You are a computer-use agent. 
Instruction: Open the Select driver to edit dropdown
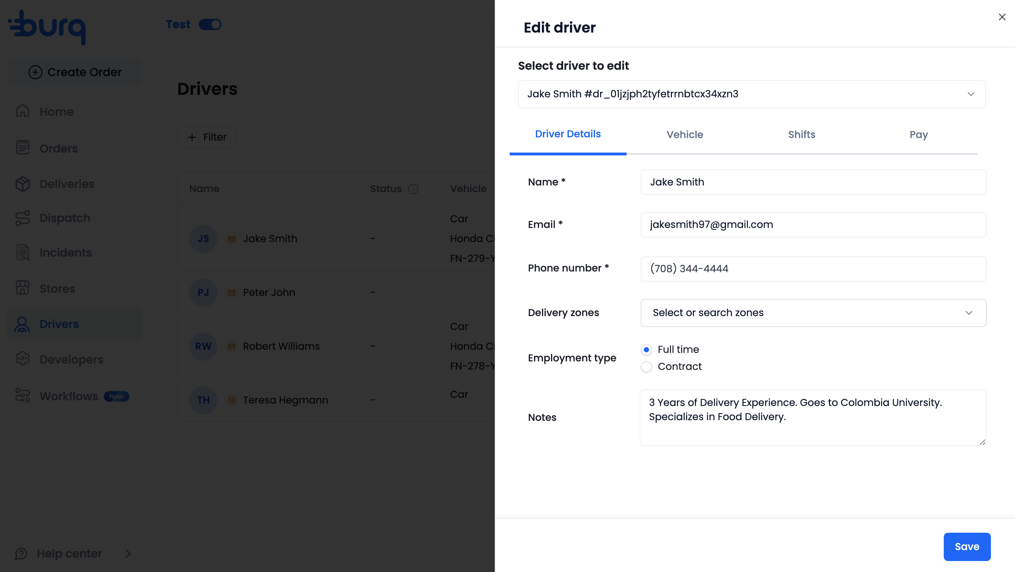pos(751,94)
